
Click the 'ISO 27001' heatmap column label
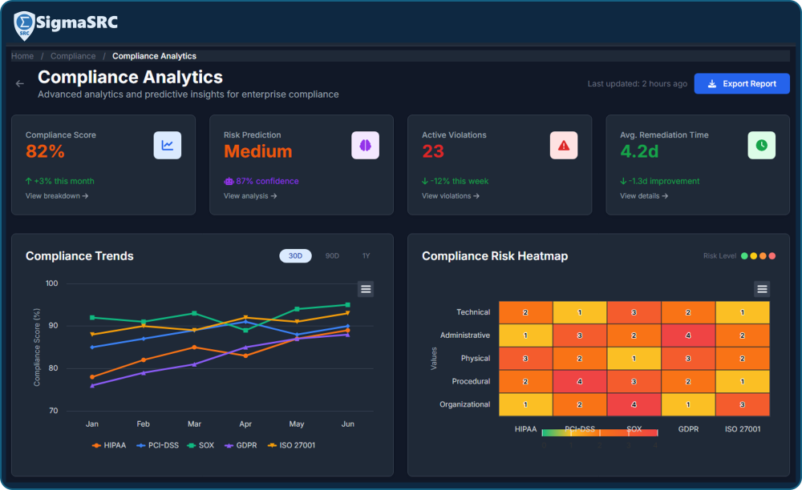743,429
